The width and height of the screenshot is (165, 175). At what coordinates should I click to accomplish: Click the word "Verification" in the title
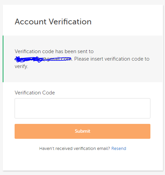tap(70, 22)
